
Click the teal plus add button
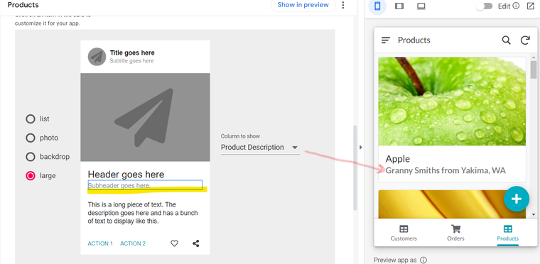[517, 199]
